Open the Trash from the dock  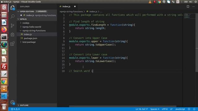tap(4, 107)
